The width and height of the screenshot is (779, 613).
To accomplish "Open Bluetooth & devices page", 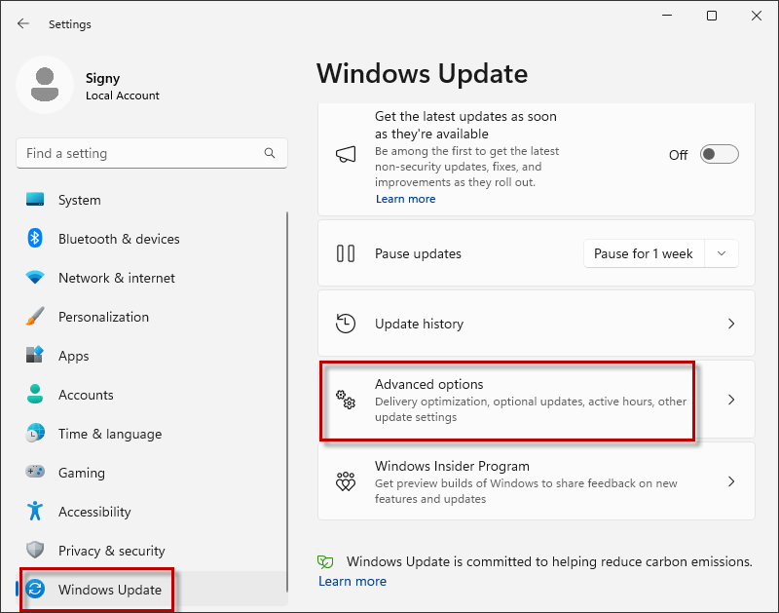I will 152,238.
